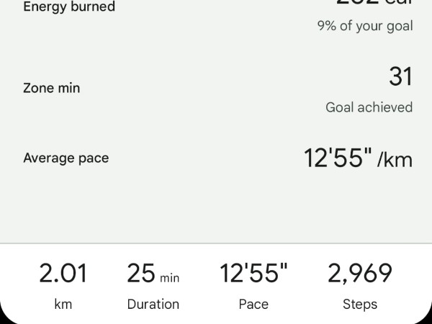Viewport: 432px width, 324px height.
Task: Select the Pace label in bottom bar
Action: (x=253, y=304)
